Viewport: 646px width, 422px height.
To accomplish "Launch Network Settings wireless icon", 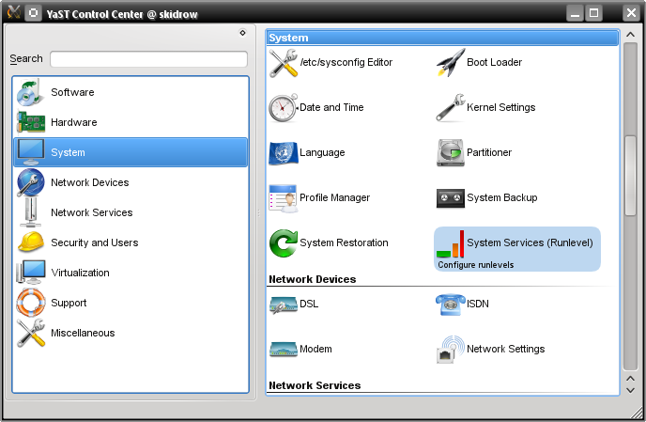I will click(x=451, y=350).
